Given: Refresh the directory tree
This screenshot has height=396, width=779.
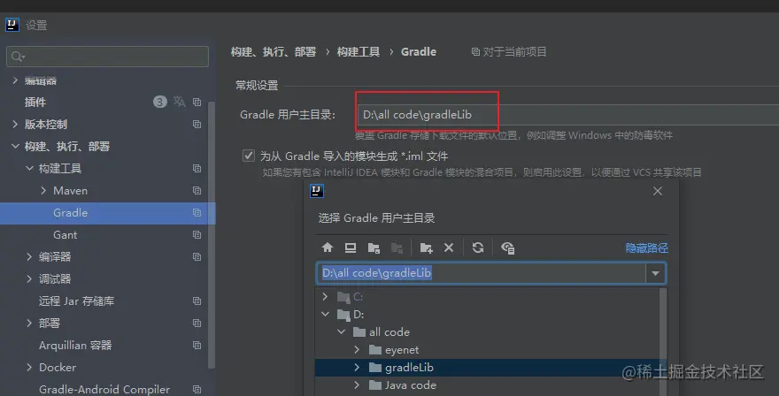Looking at the screenshot, I should point(478,247).
